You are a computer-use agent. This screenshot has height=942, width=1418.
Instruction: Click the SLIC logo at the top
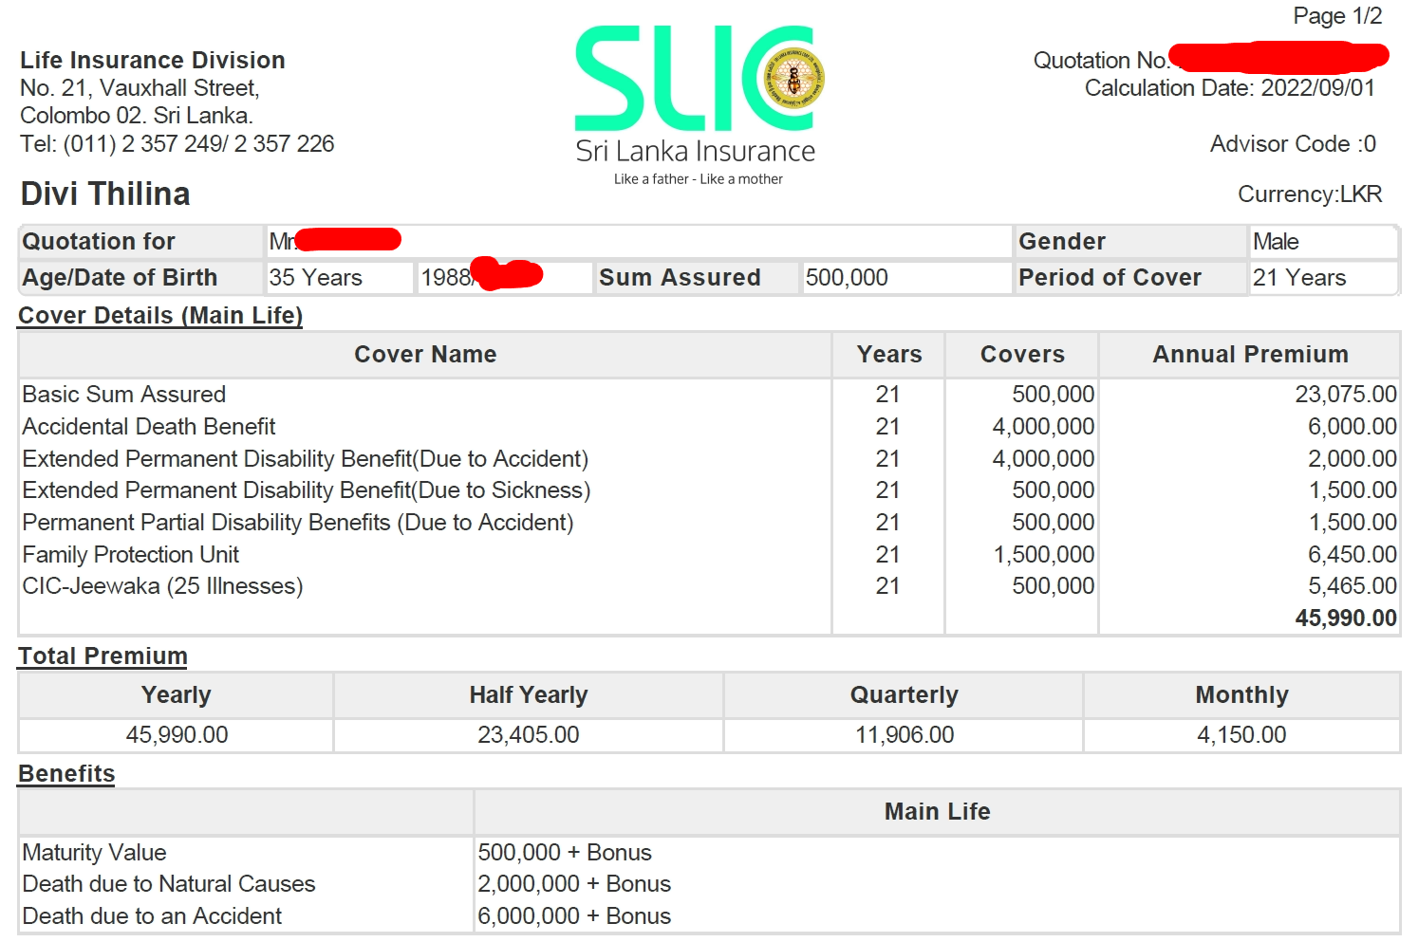click(x=700, y=79)
